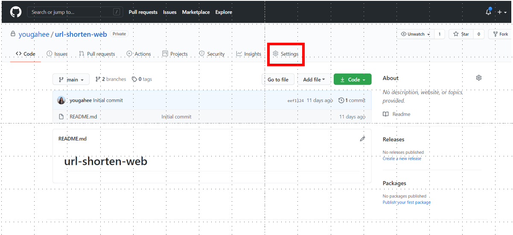Open the Add file dropdown
Image resolution: width=513 pixels, height=235 pixels.
point(314,79)
